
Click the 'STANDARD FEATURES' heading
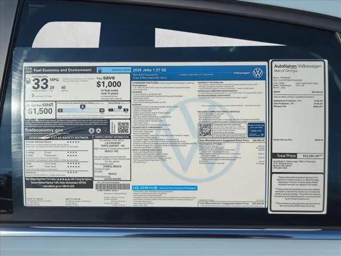145,83
